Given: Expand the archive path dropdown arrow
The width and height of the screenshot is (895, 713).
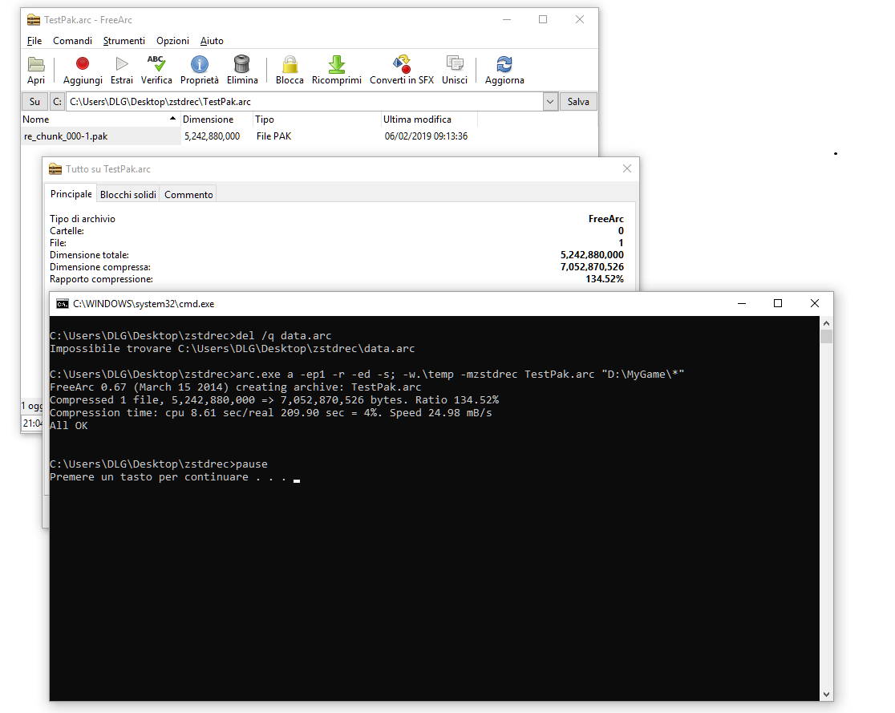Looking at the screenshot, I should [550, 102].
